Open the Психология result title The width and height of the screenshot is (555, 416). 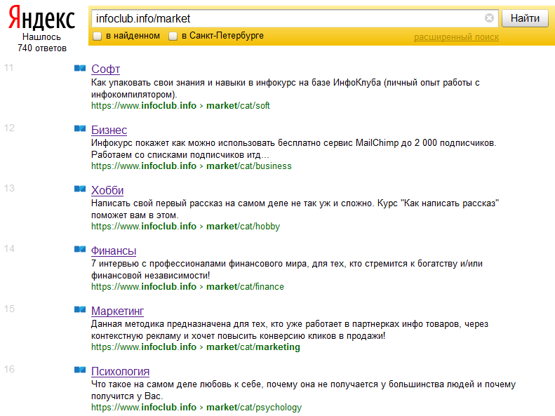121,371
